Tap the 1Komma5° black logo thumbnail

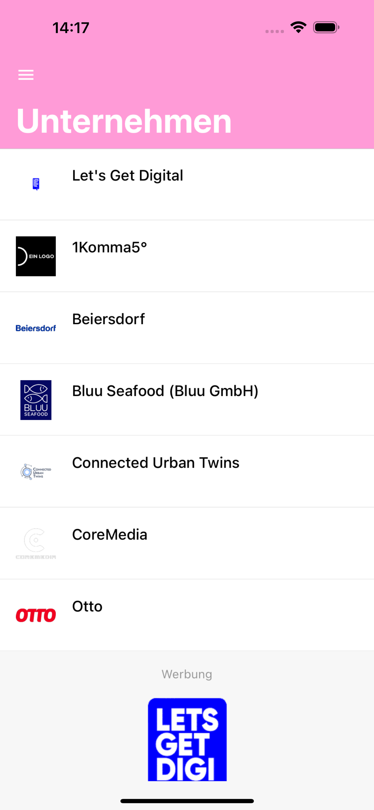36,256
